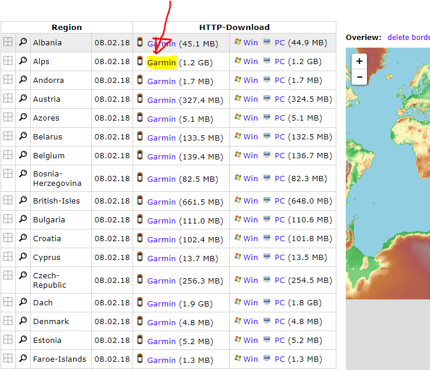Viewport: 430px width, 370px height.
Task: Open PC download for Belarus
Action: (x=280, y=136)
